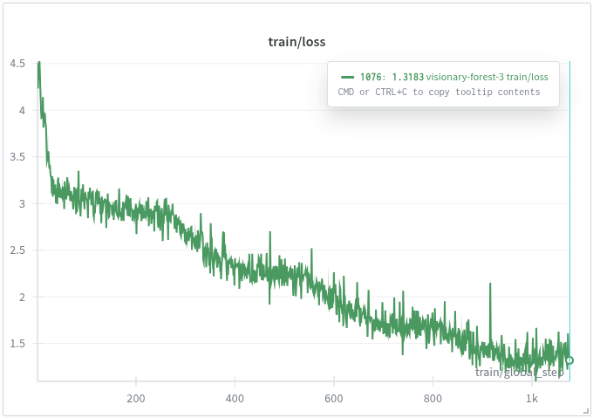Click the 1k tick on the x-axis
Screen dimensions: 593x418
531,399
